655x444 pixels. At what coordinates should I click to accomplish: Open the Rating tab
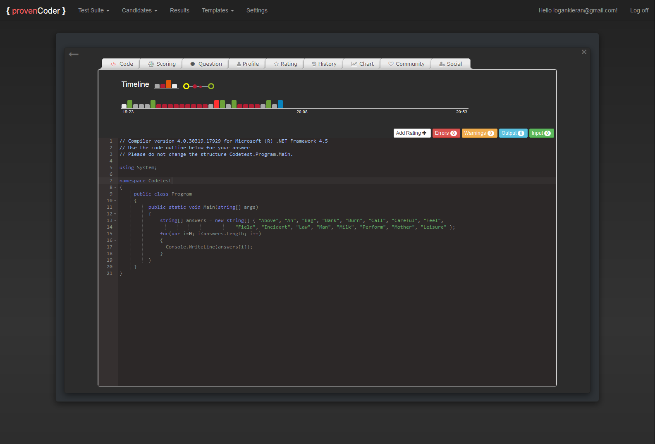pyautogui.click(x=285, y=64)
